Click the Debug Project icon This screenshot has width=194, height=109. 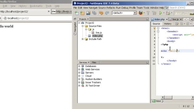click(168, 13)
